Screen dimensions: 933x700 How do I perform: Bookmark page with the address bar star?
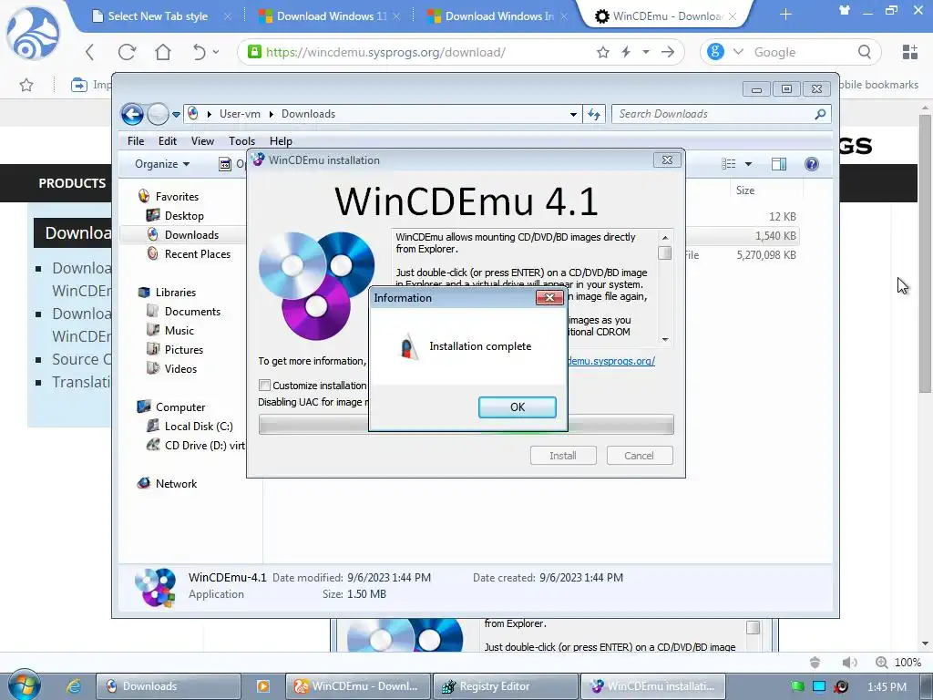click(603, 52)
